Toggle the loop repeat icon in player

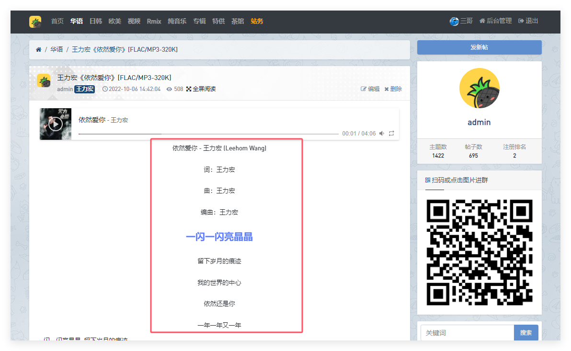[391, 134]
